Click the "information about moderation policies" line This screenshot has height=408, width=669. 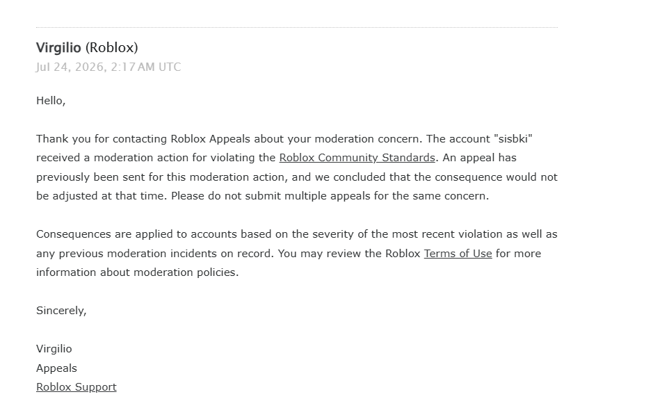(x=138, y=272)
